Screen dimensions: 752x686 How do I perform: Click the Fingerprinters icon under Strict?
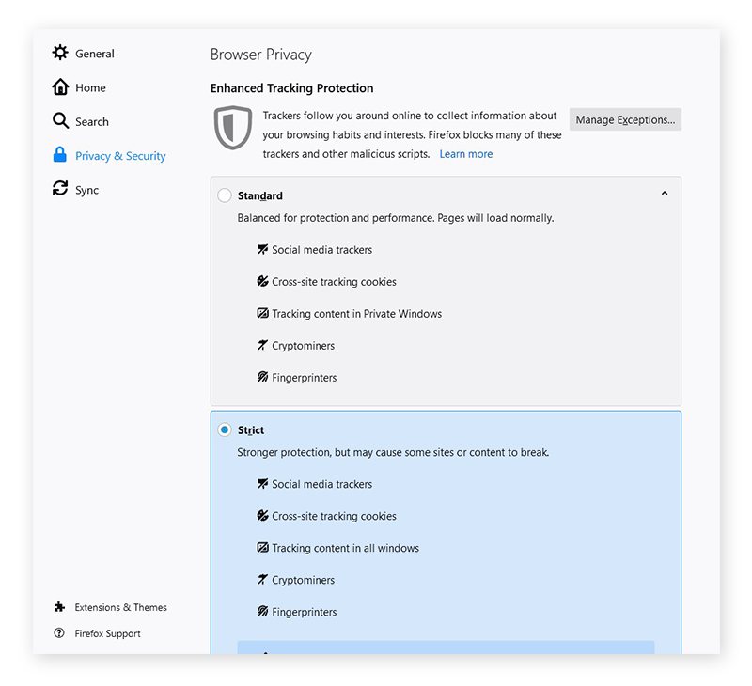click(262, 612)
